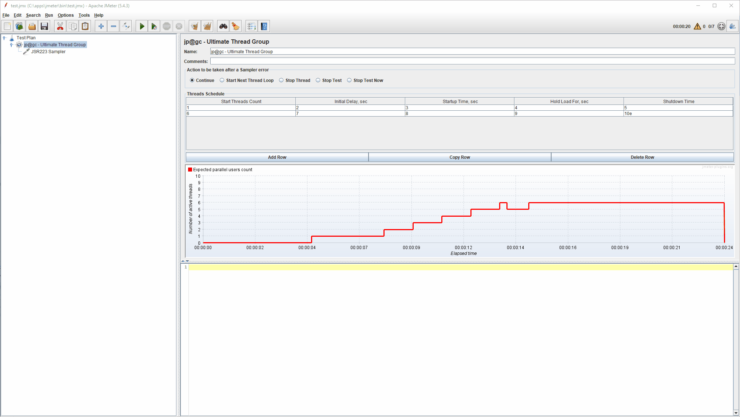Screen dimensions: 740x417
Task: Select Stop Test Now radio button
Action: (349, 80)
